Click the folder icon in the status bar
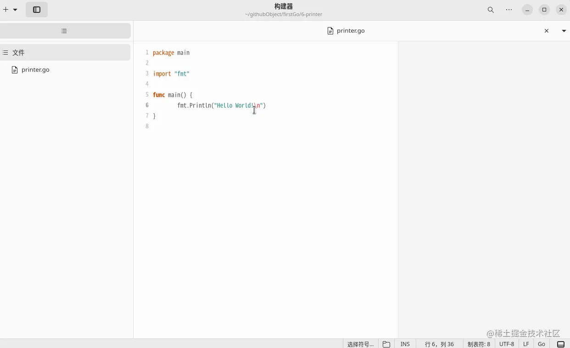This screenshot has height=348, width=570. (386, 344)
